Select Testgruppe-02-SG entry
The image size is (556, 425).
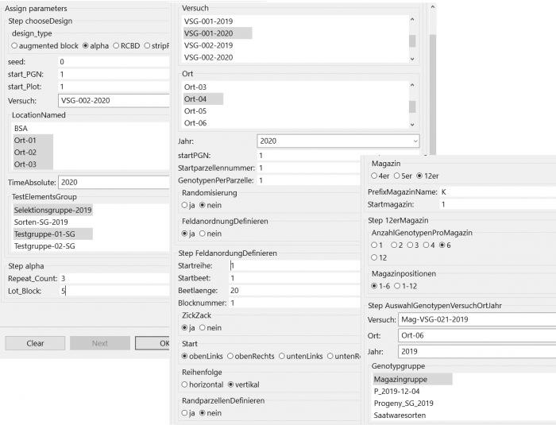point(44,246)
